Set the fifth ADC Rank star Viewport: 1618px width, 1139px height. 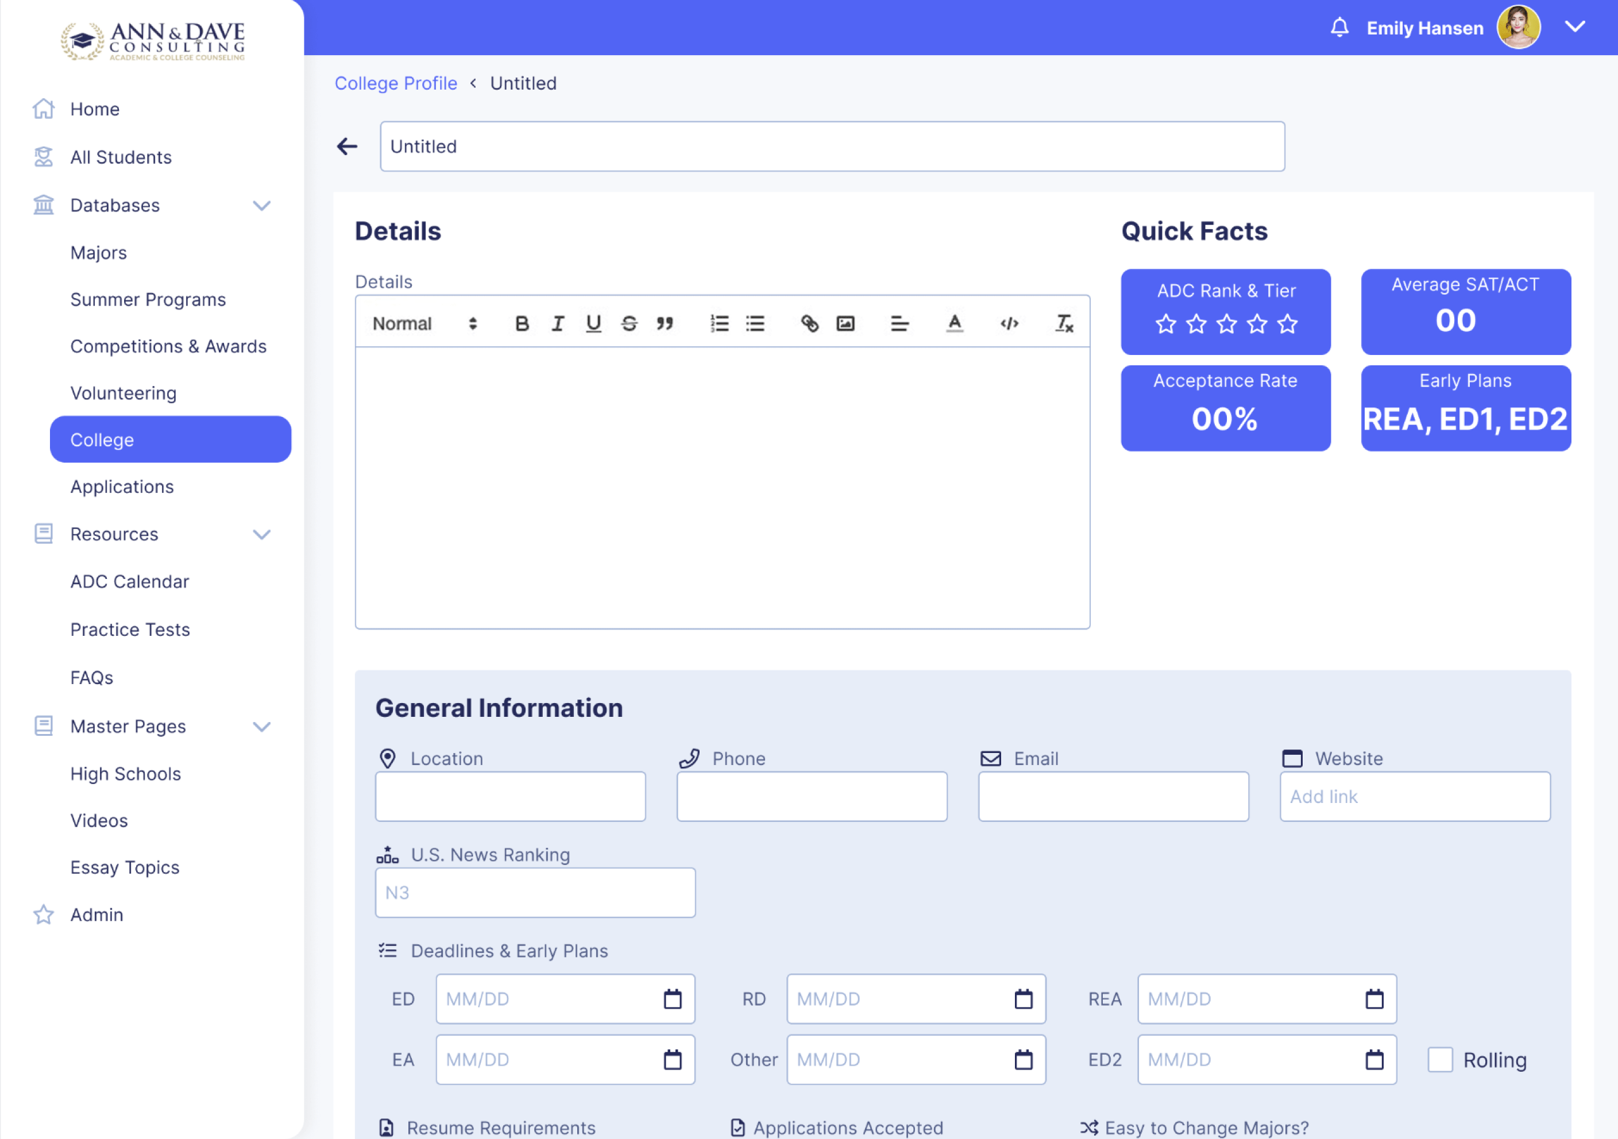tap(1288, 324)
